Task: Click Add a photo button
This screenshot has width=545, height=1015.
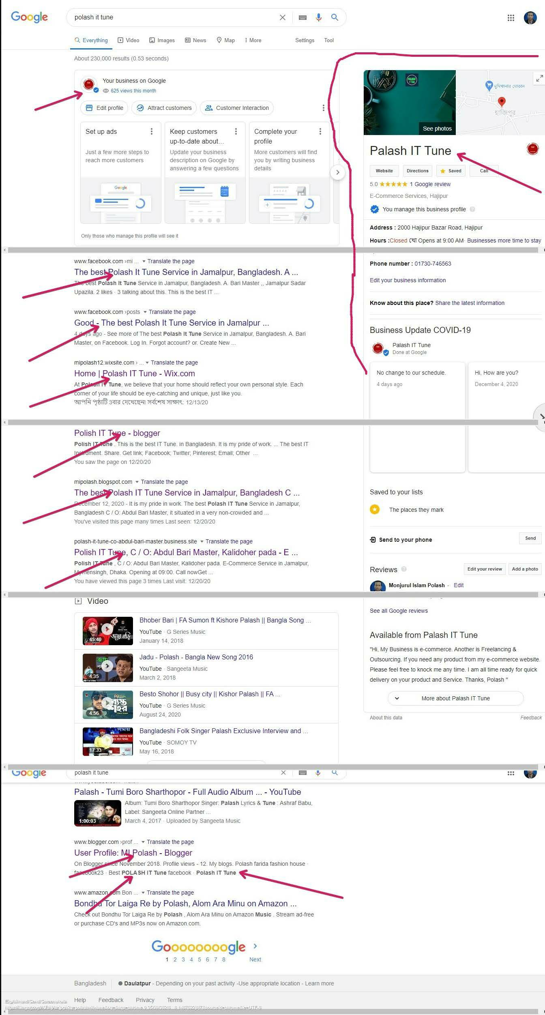Action: coord(525,569)
